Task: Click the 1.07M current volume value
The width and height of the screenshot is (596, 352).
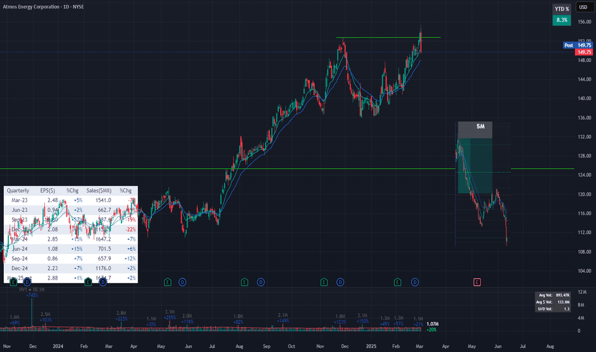Action: click(432, 324)
